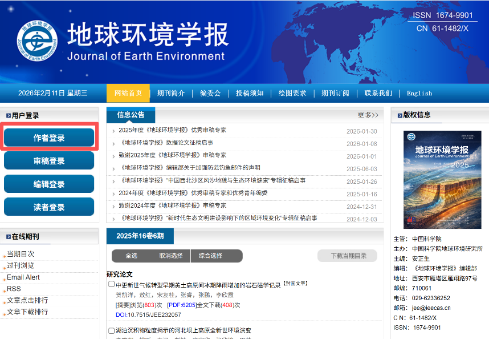489x339 pixels.
Task: Open the 当期目次 current issue link
Action: point(21,254)
